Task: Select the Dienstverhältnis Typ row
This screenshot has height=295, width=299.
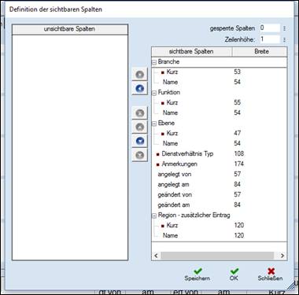Action: tap(220, 153)
